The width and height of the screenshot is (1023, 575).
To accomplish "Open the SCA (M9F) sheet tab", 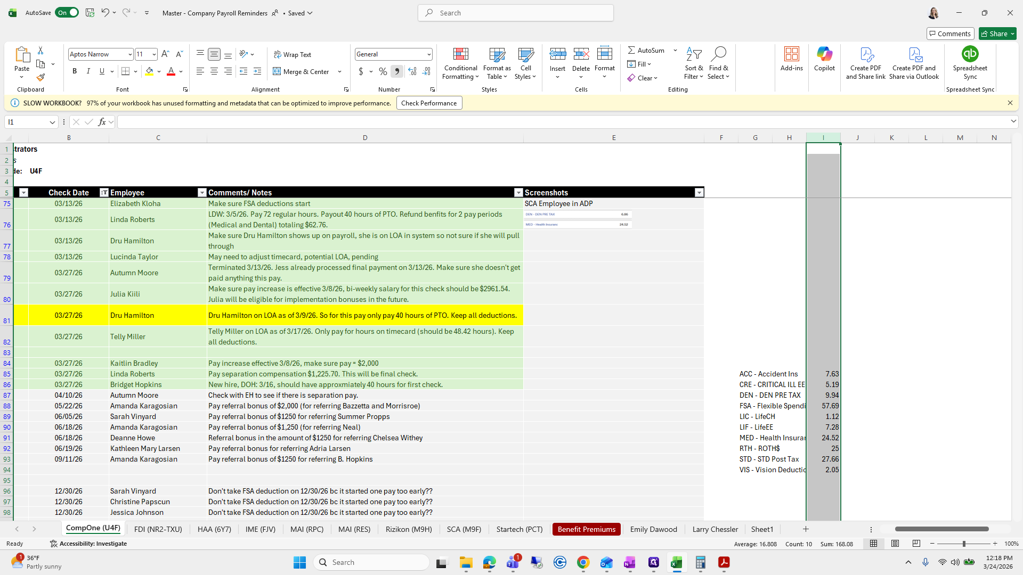I will click(464, 529).
